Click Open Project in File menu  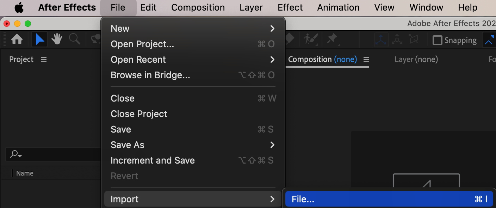tap(142, 44)
